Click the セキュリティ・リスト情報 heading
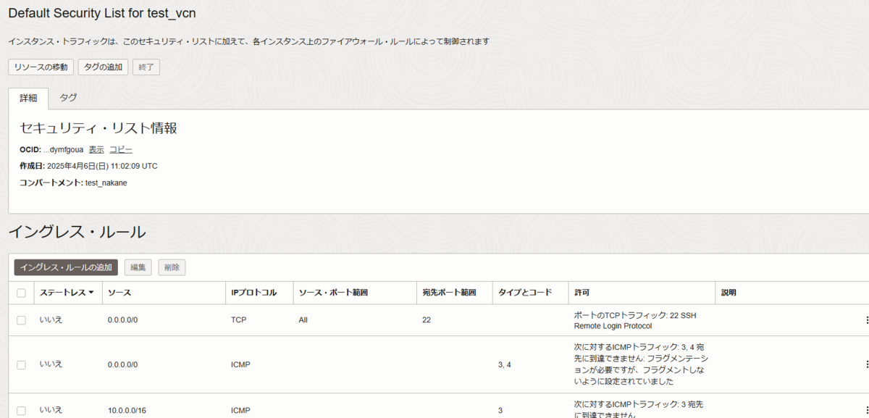 tap(98, 128)
